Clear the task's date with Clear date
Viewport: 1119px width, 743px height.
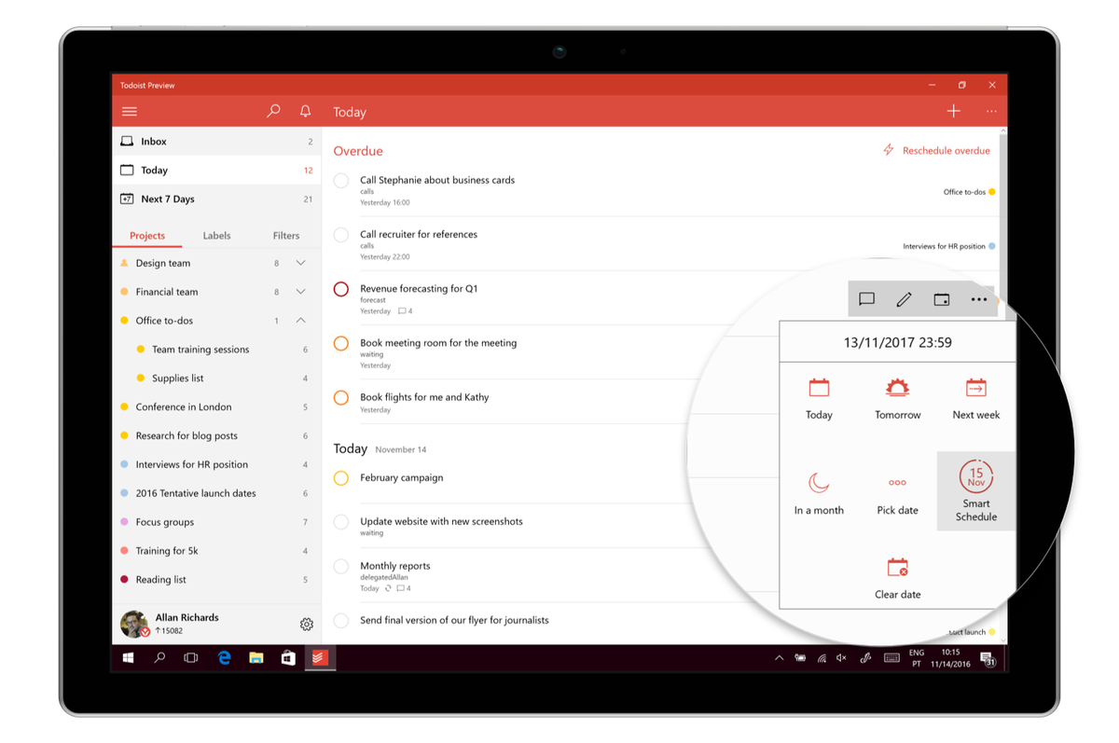[x=896, y=575]
